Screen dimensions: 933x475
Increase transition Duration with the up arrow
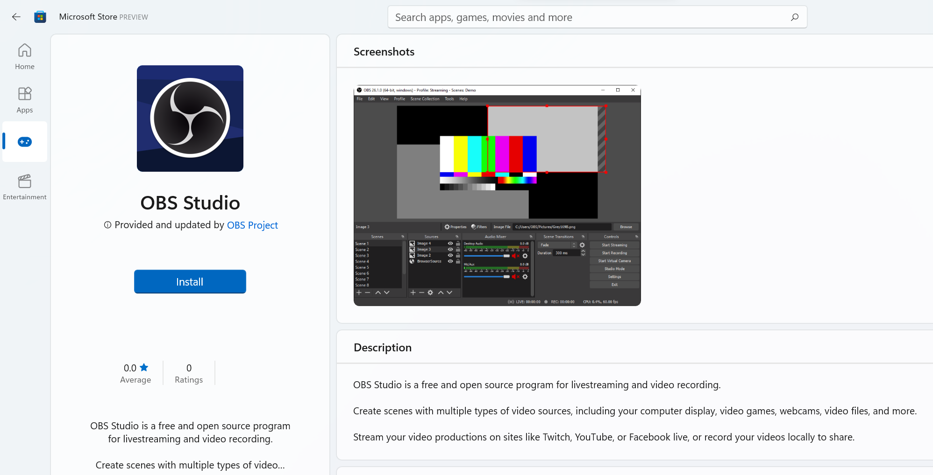[583, 251]
